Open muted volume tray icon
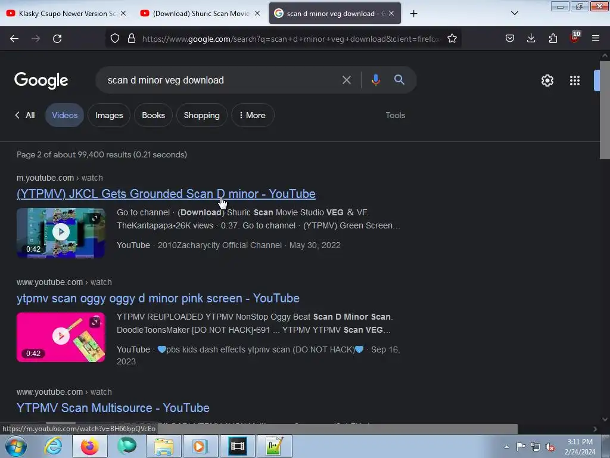 tap(550, 447)
